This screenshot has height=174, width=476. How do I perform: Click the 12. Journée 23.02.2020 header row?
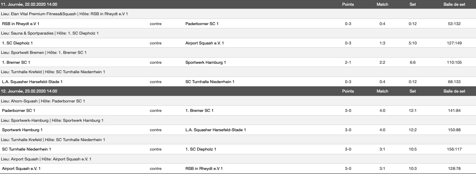pyautogui.click(x=29, y=91)
